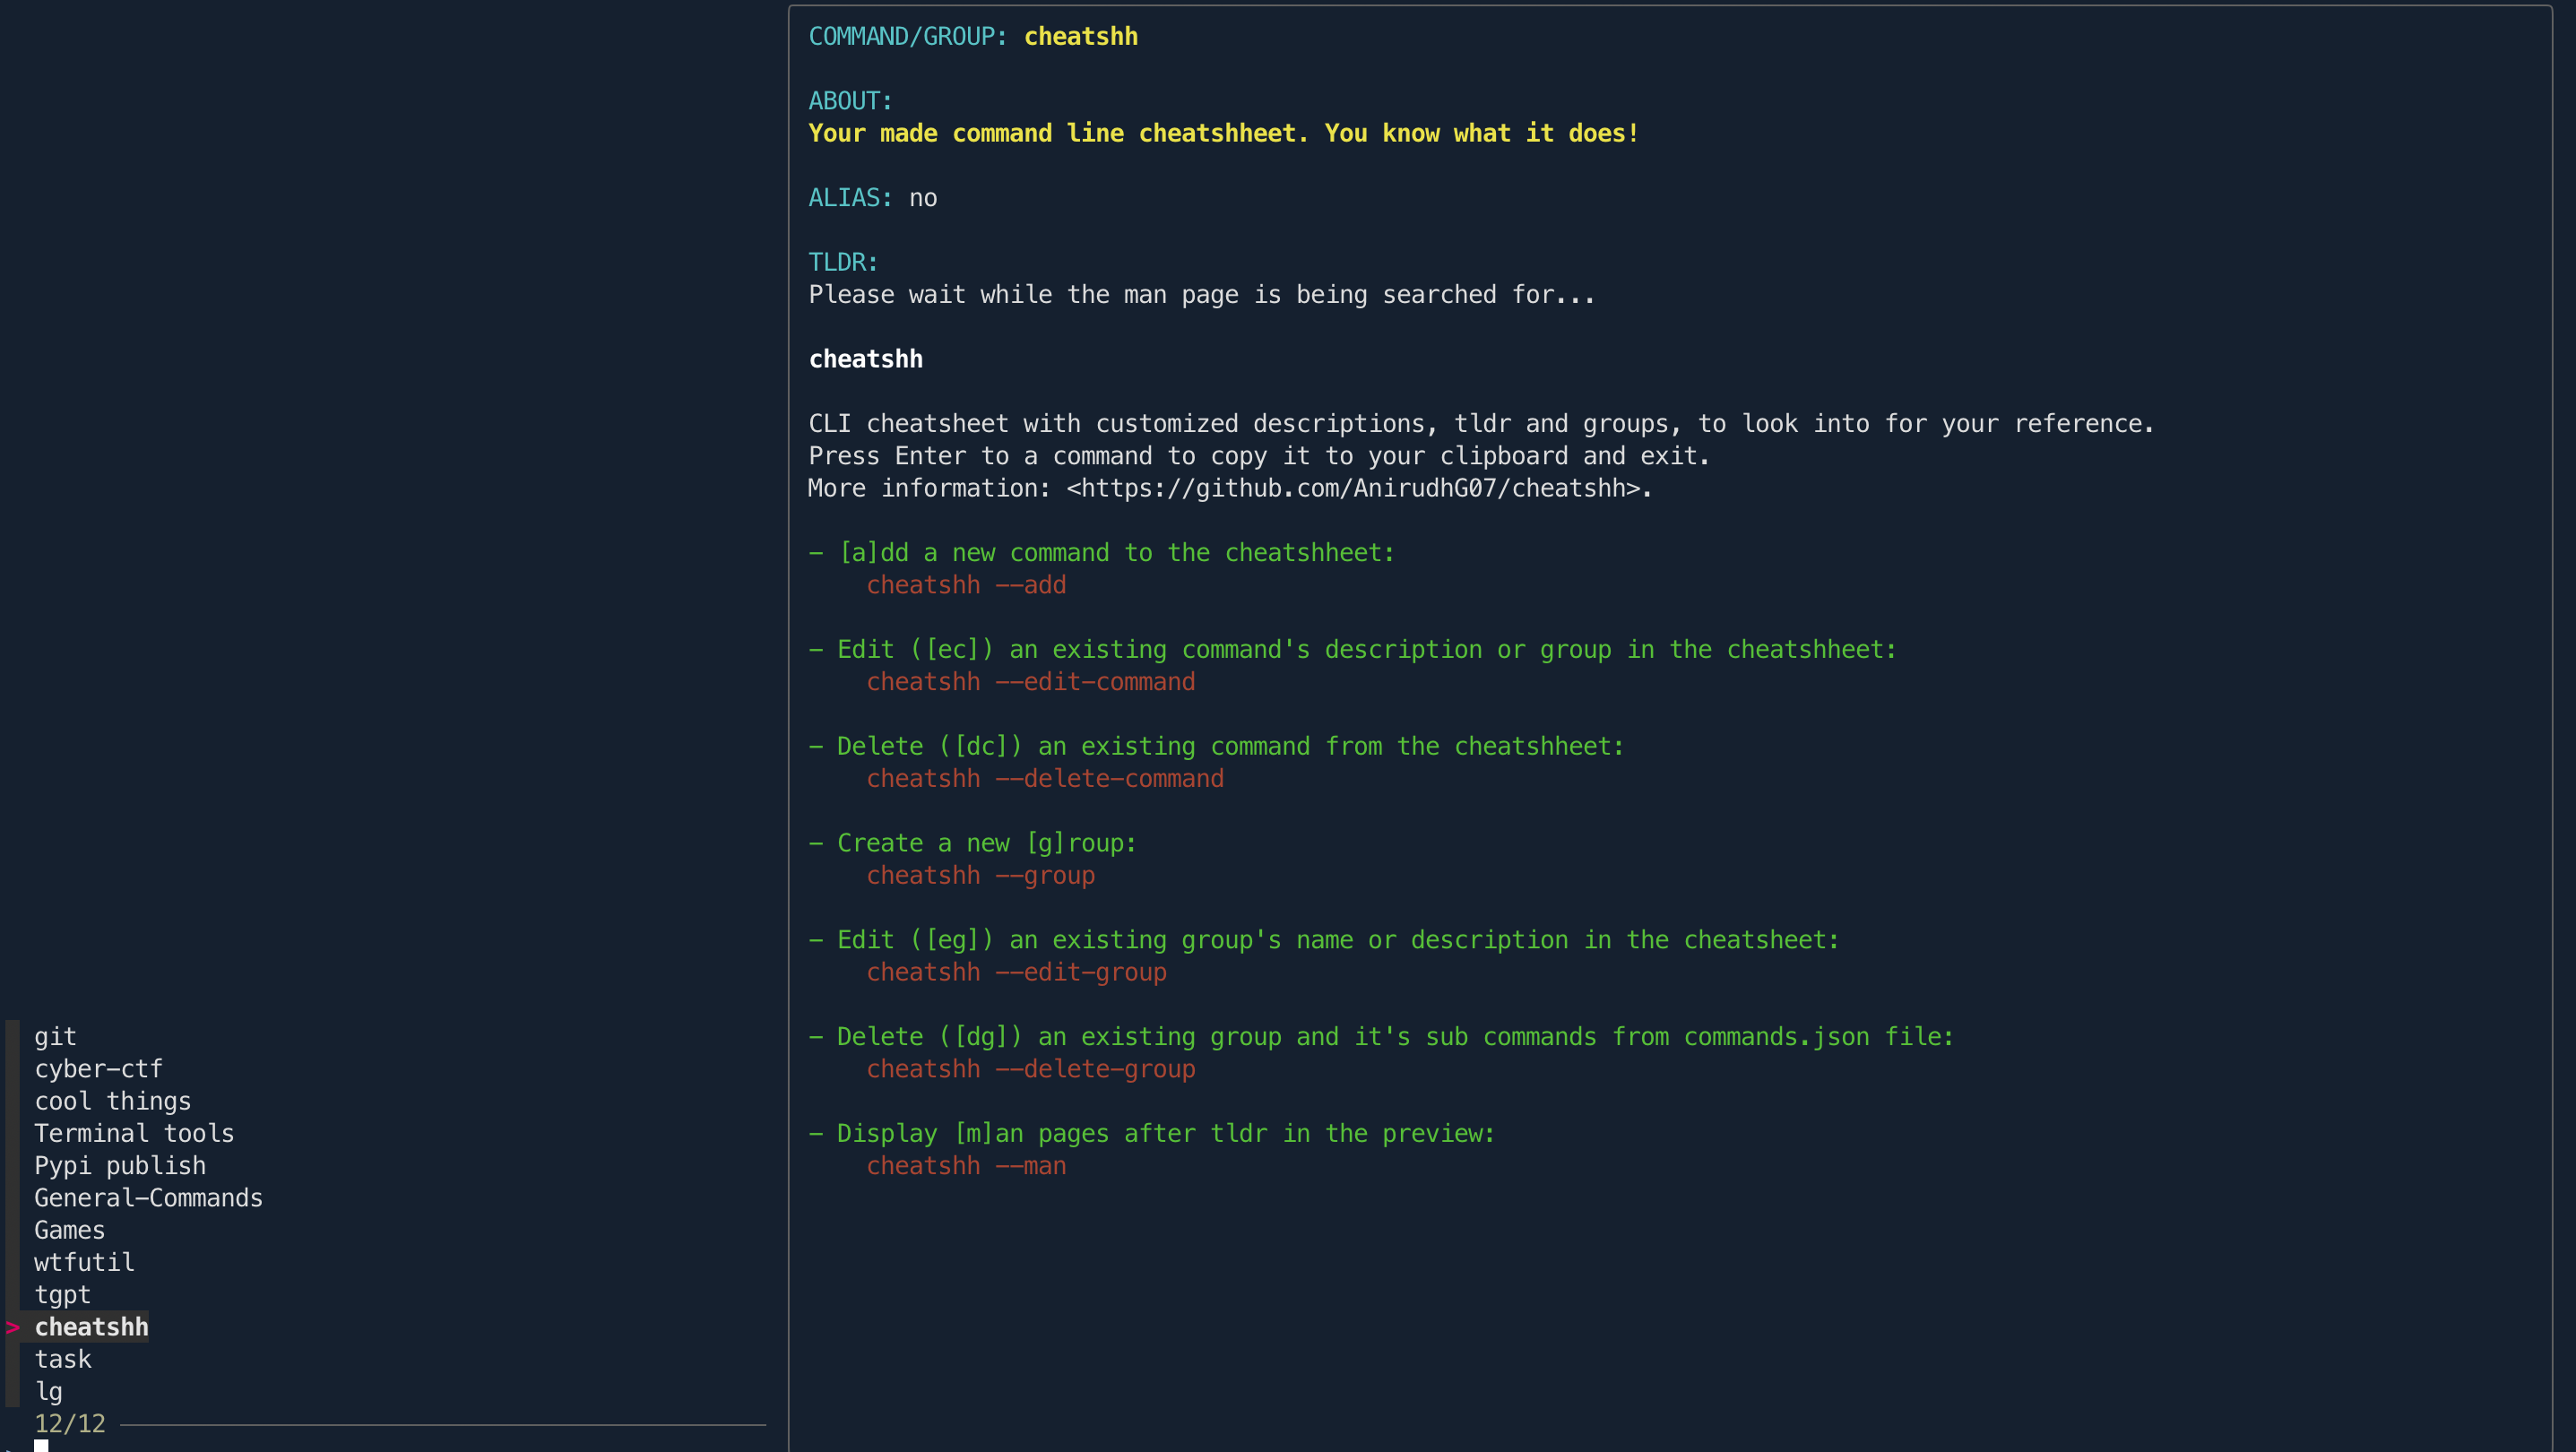Image resolution: width=2576 pixels, height=1452 pixels.
Task: Click 'Edit ([ec]) an existing command's description' line
Action: coord(1352,650)
